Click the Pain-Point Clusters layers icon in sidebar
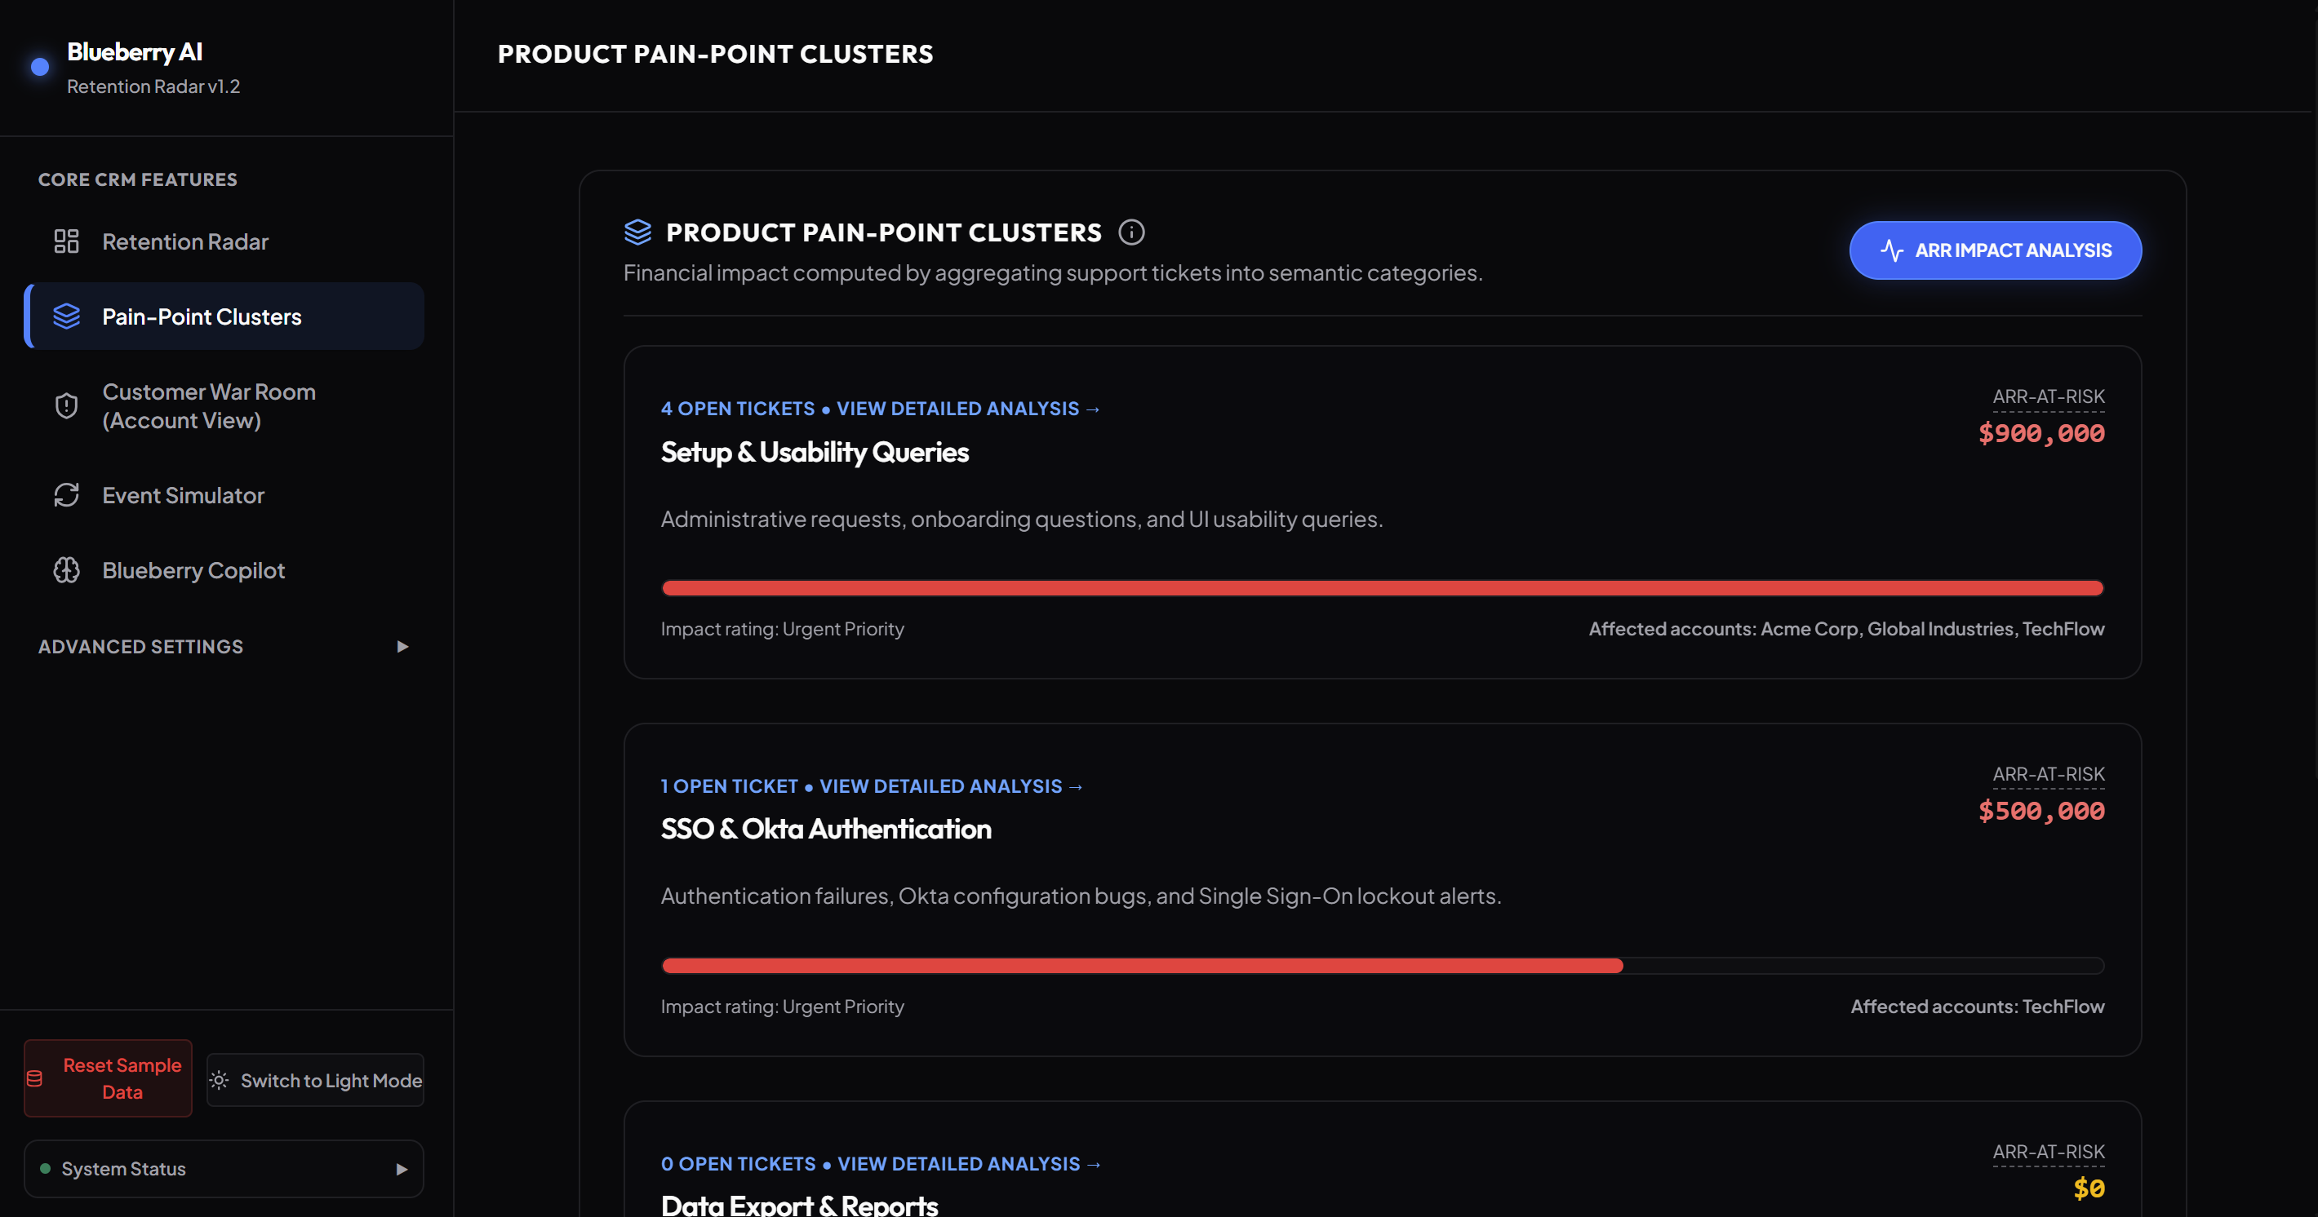 point(67,316)
